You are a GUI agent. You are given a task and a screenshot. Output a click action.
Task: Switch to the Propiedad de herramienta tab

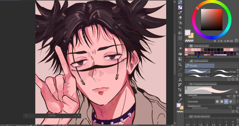tap(203, 84)
